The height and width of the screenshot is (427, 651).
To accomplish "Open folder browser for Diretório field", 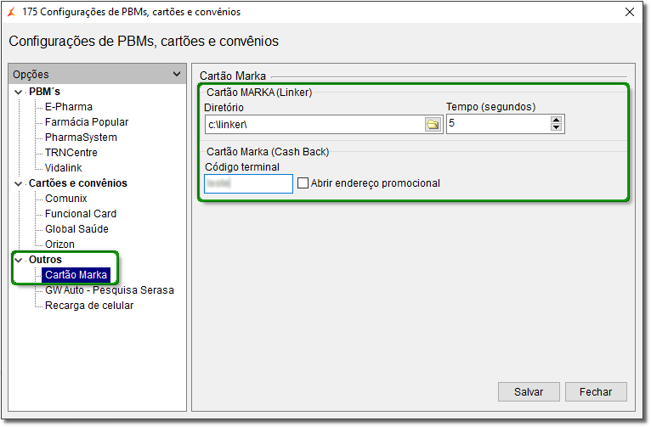I will tap(433, 125).
